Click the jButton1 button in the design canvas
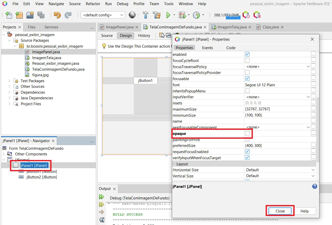Image resolution: width=332 pixels, height=225 pixels. coord(145,81)
